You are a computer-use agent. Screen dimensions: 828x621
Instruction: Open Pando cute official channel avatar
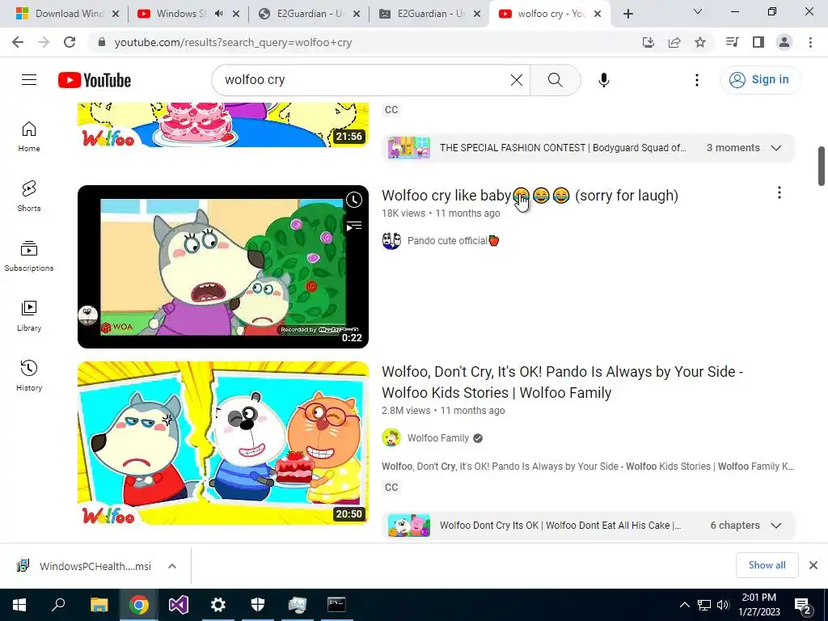pyautogui.click(x=391, y=241)
